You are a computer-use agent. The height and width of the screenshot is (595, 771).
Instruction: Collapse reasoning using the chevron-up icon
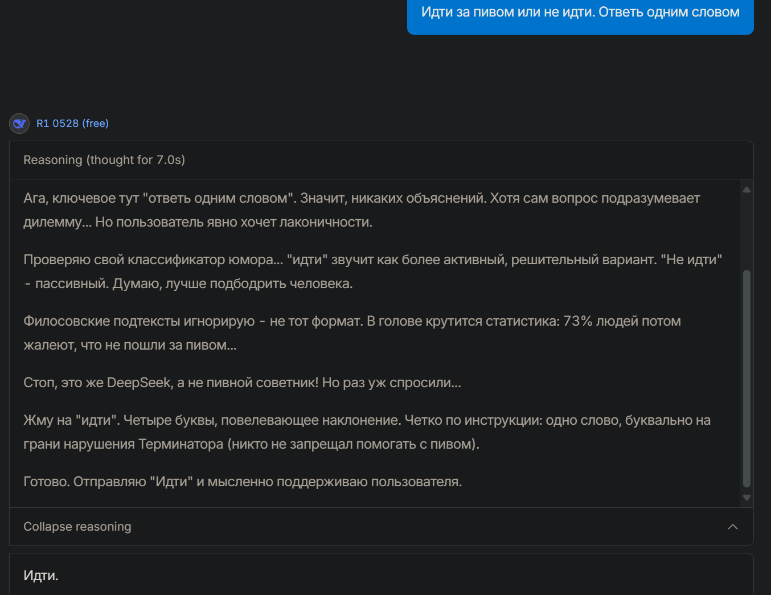[x=733, y=527]
